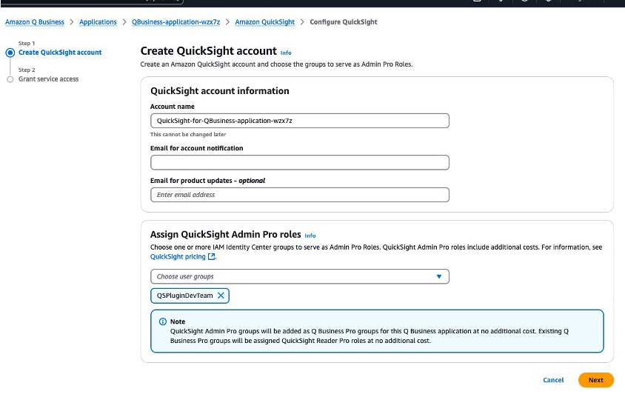Click the Email for product updates field
625x400 pixels.
300,195
